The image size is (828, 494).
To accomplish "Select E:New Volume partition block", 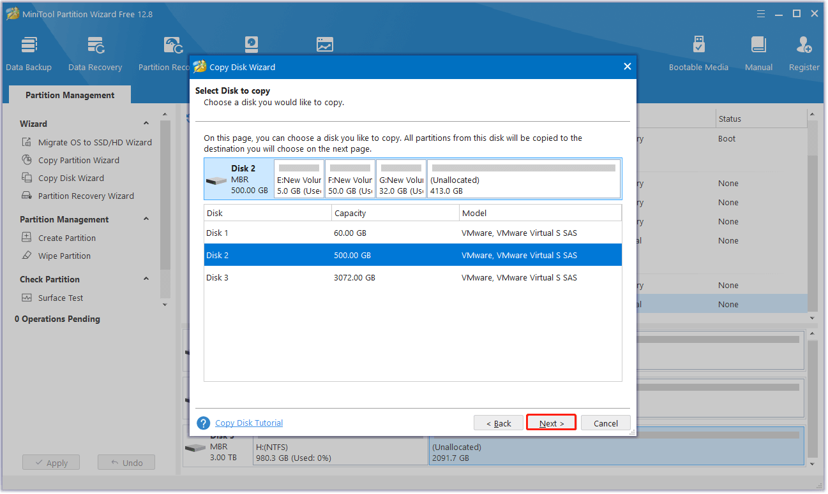I will 299,178.
